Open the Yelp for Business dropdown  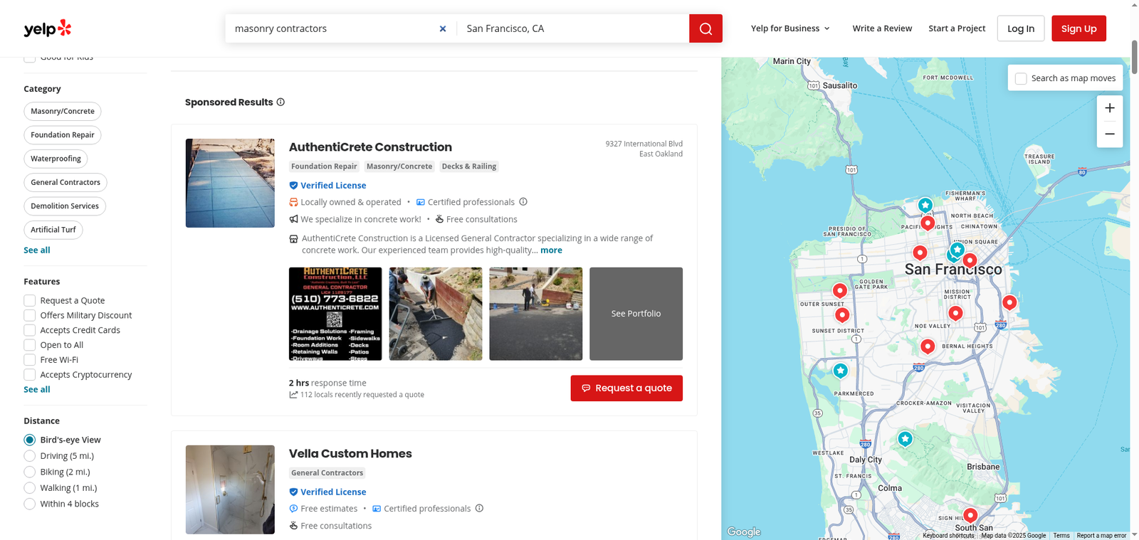coord(790,28)
